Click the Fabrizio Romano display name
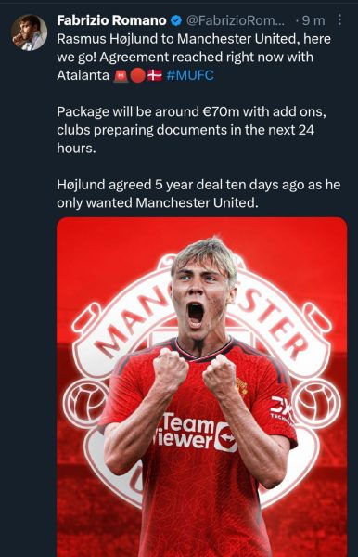The image size is (358, 557). click(111, 20)
